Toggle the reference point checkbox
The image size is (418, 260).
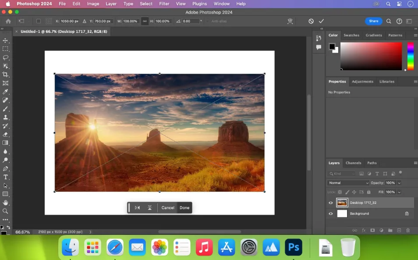[39, 21]
